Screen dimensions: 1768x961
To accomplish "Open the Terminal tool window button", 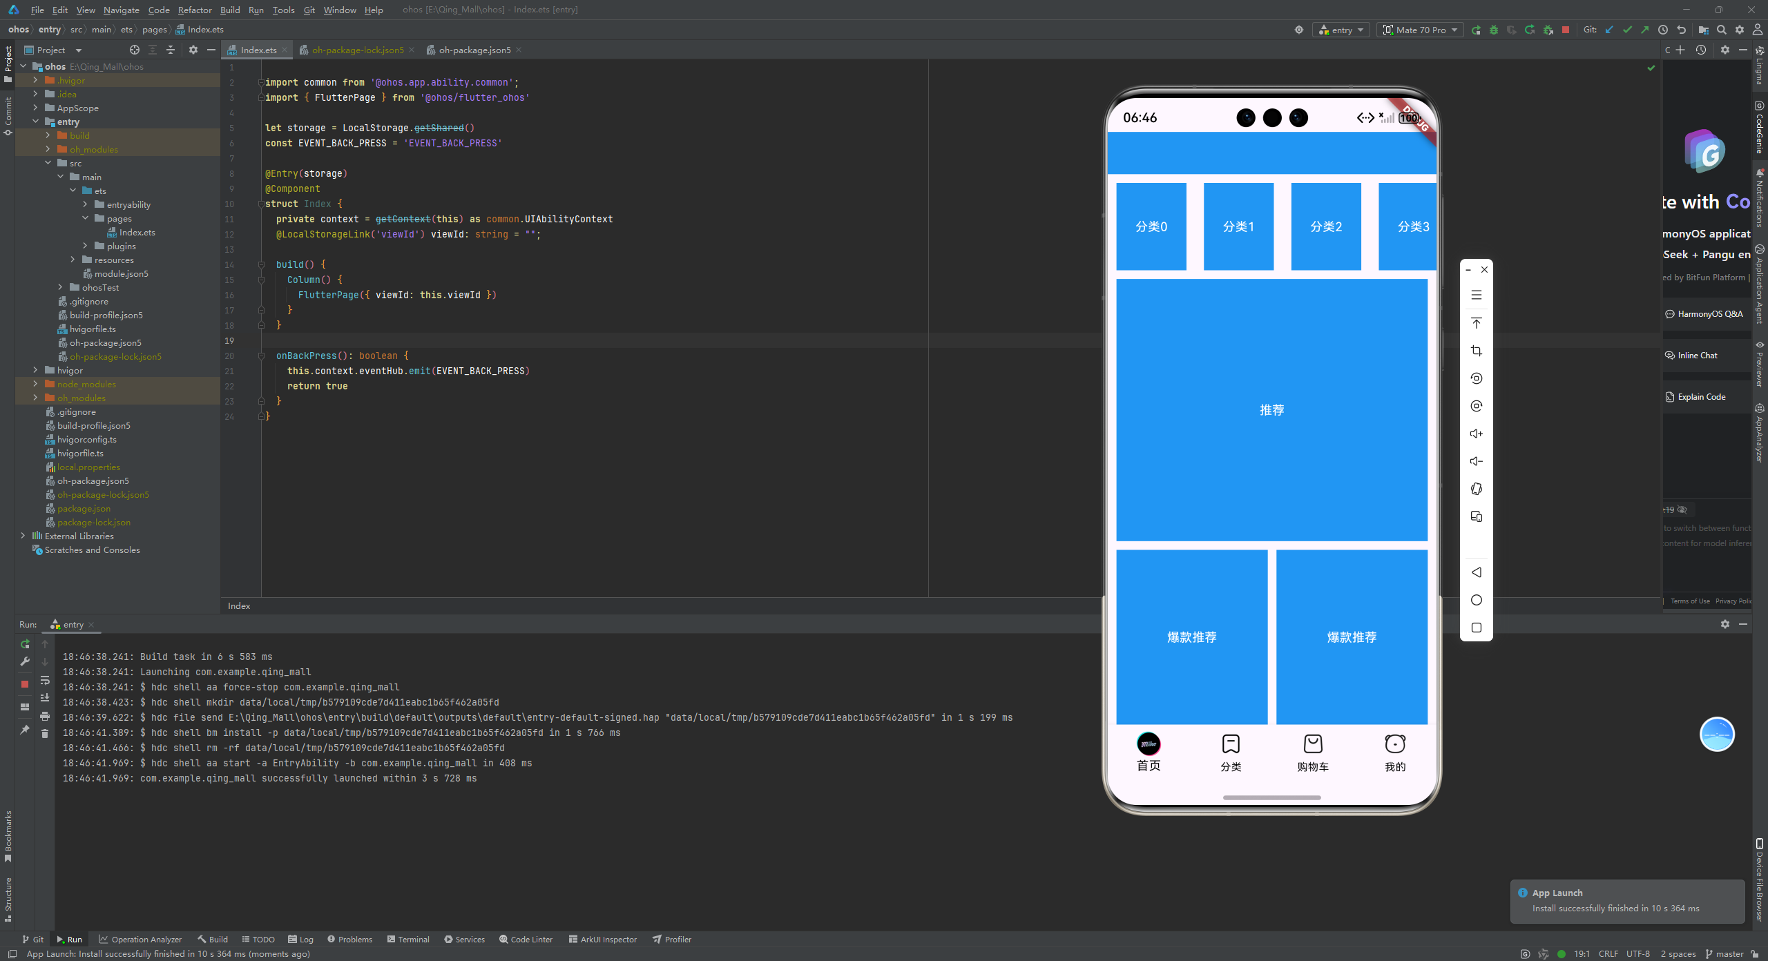I will point(408,939).
